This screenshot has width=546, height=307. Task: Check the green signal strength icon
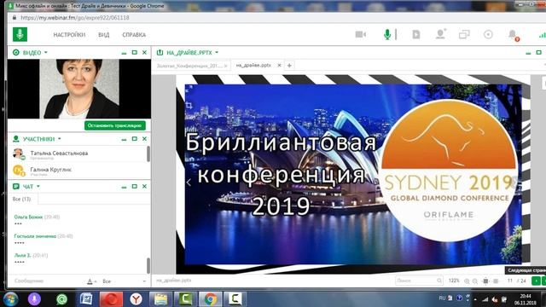(x=542, y=34)
